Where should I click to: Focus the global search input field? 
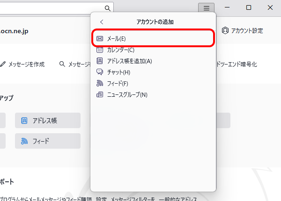coord(52,8)
